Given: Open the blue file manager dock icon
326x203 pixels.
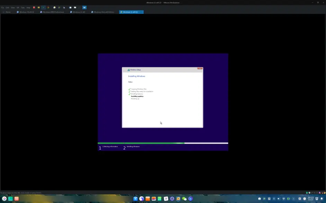Looking at the screenshot, I should tap(135, 199).
